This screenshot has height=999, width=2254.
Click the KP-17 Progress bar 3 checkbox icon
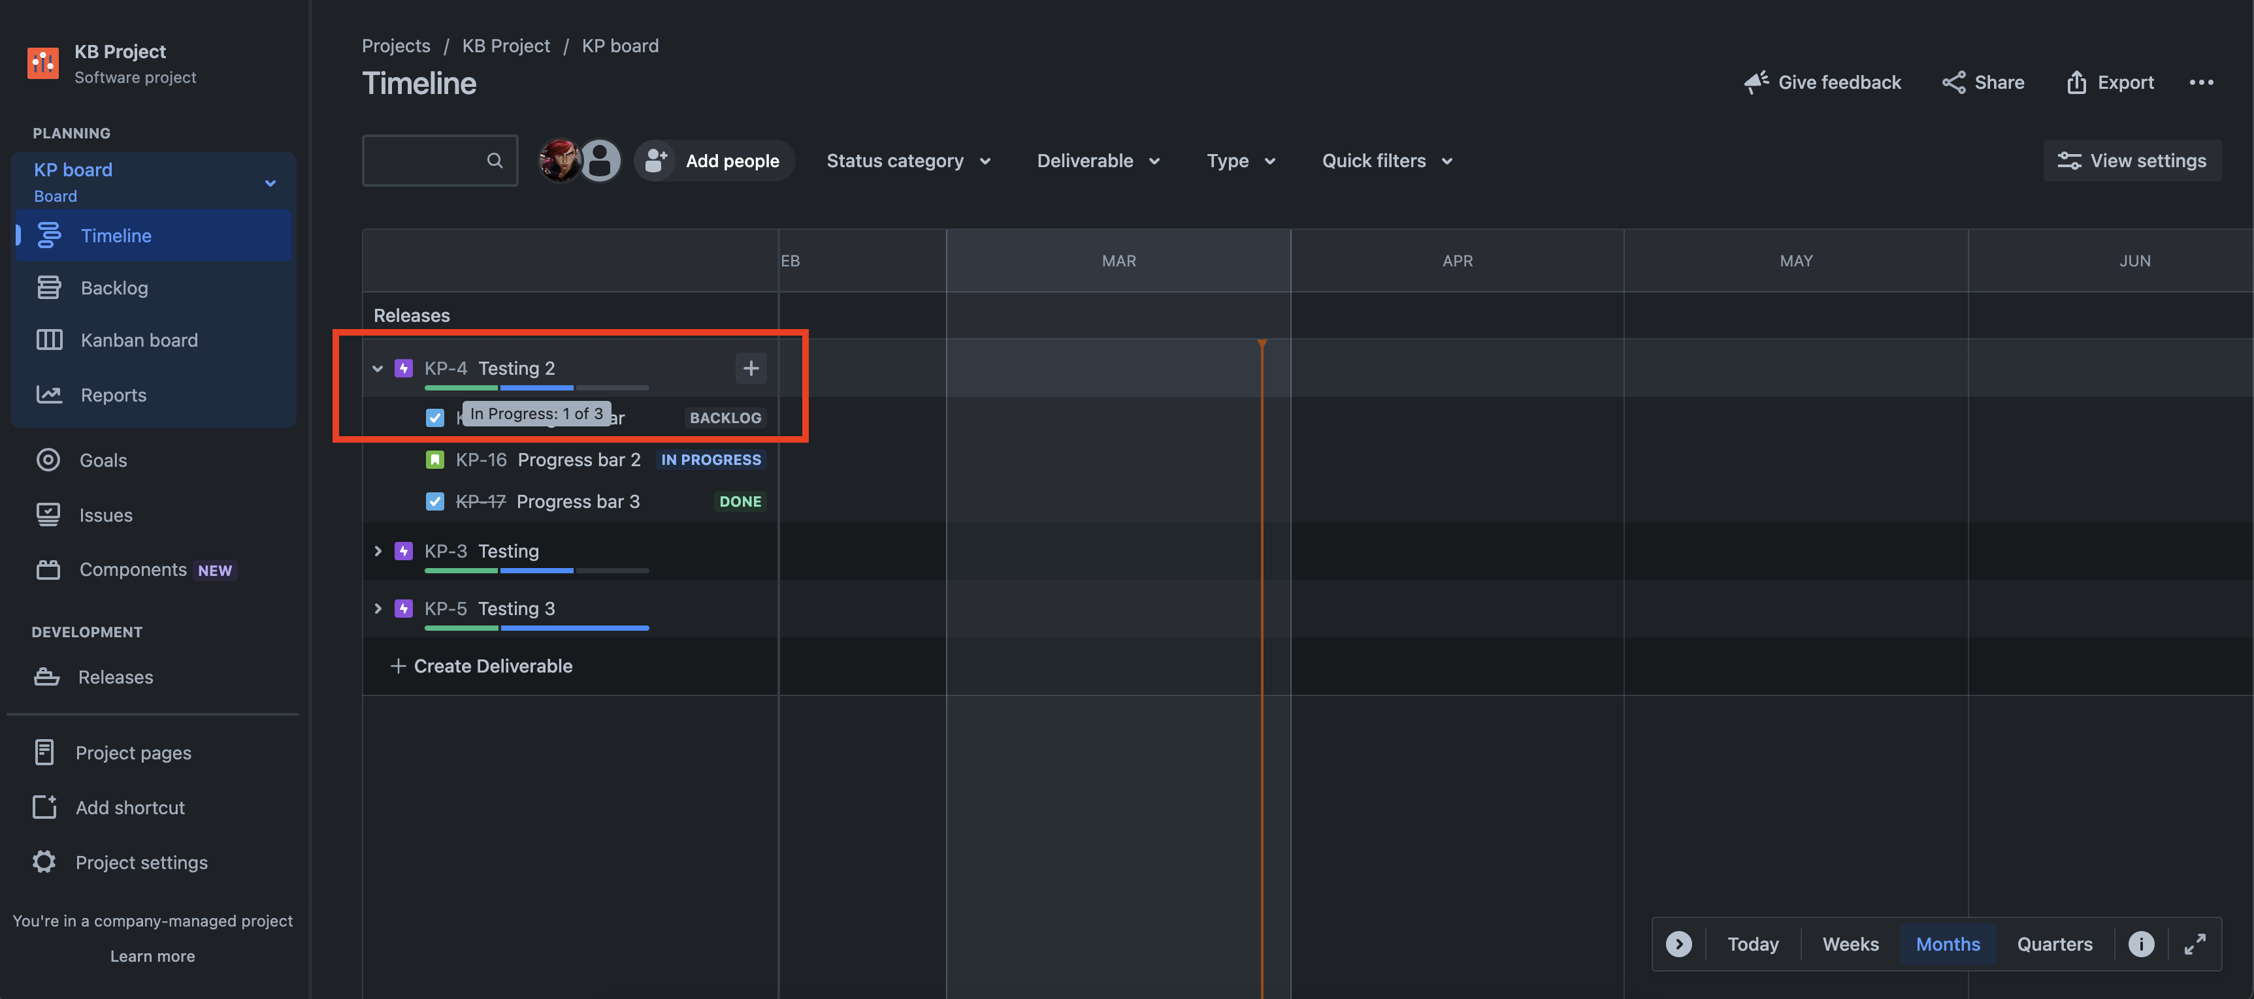pos(435,501)
